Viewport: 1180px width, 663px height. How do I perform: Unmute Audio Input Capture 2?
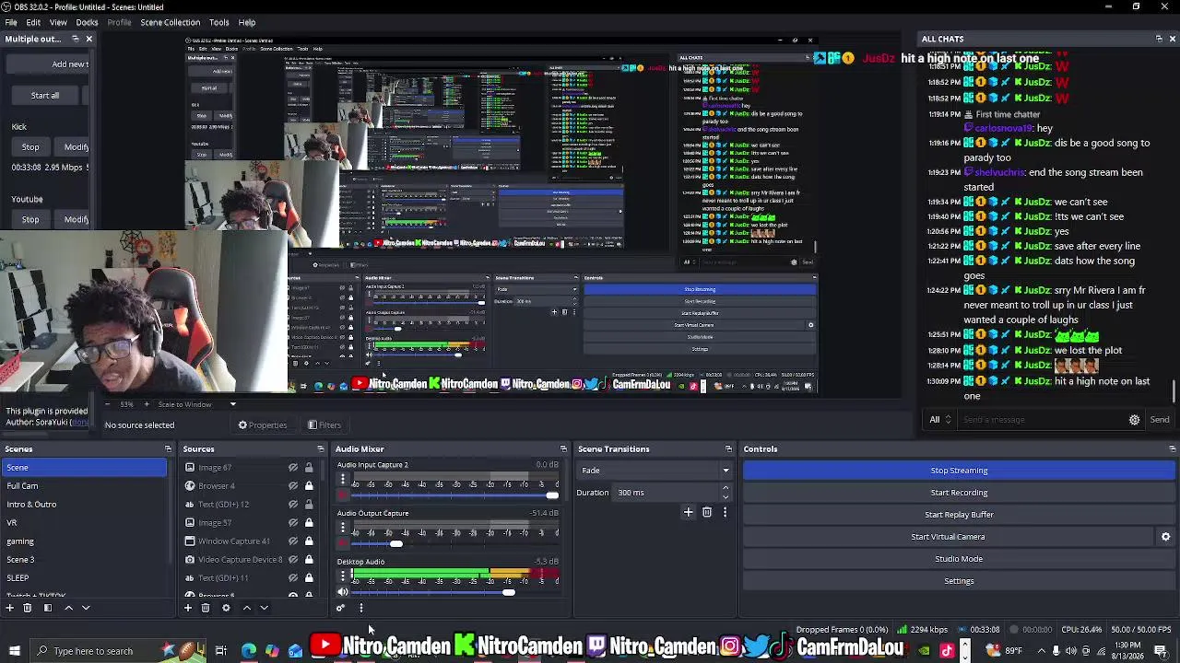tap(343, 495)
